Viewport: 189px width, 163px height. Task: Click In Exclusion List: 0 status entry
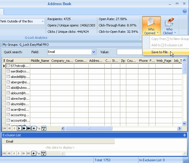click(x=152, y=160)
